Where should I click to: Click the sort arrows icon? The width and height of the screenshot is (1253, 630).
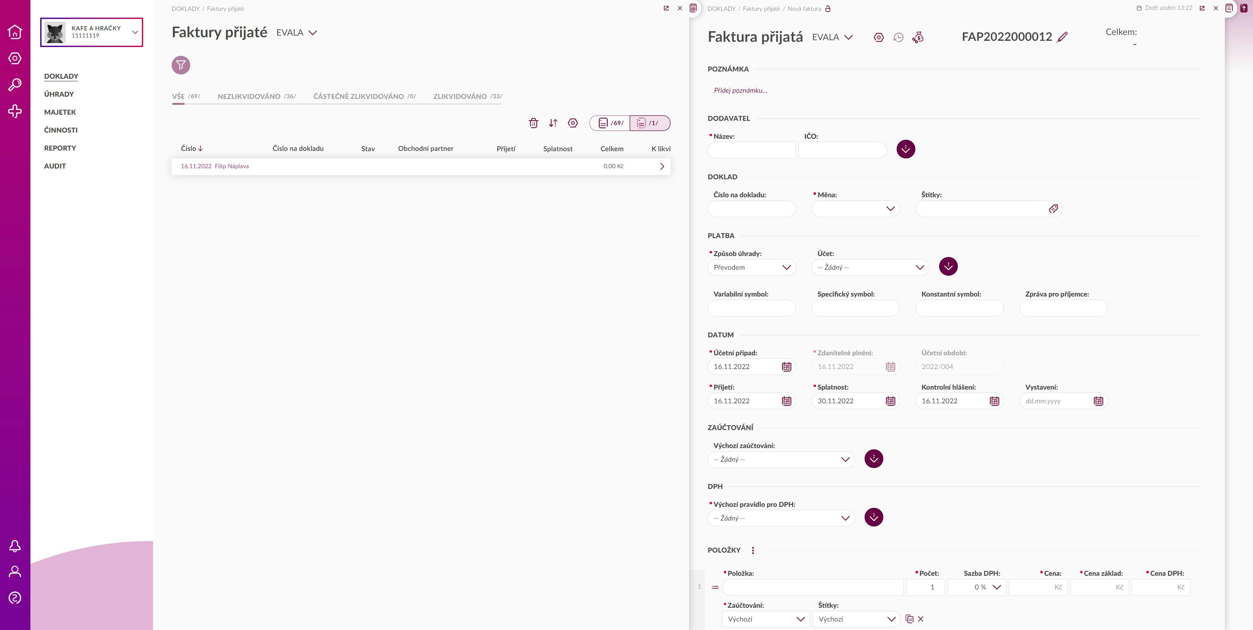[553, 123]
